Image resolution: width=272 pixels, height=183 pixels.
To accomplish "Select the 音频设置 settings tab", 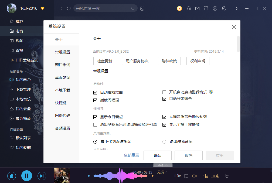I will (63, 128).
